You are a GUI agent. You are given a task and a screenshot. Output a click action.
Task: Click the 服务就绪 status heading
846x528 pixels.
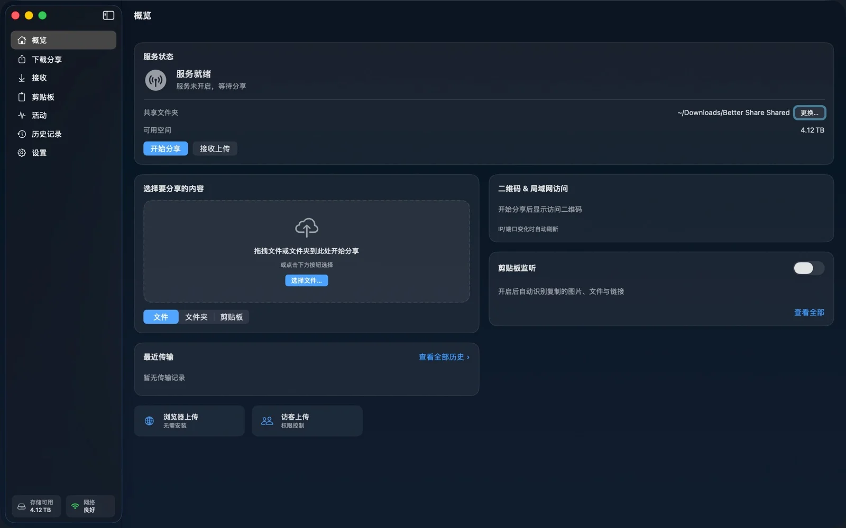point(194,74)
